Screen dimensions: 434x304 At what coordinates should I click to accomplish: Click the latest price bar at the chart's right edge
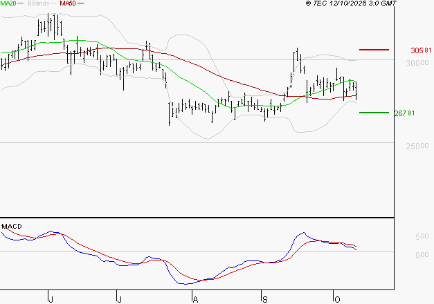[356, 90]
